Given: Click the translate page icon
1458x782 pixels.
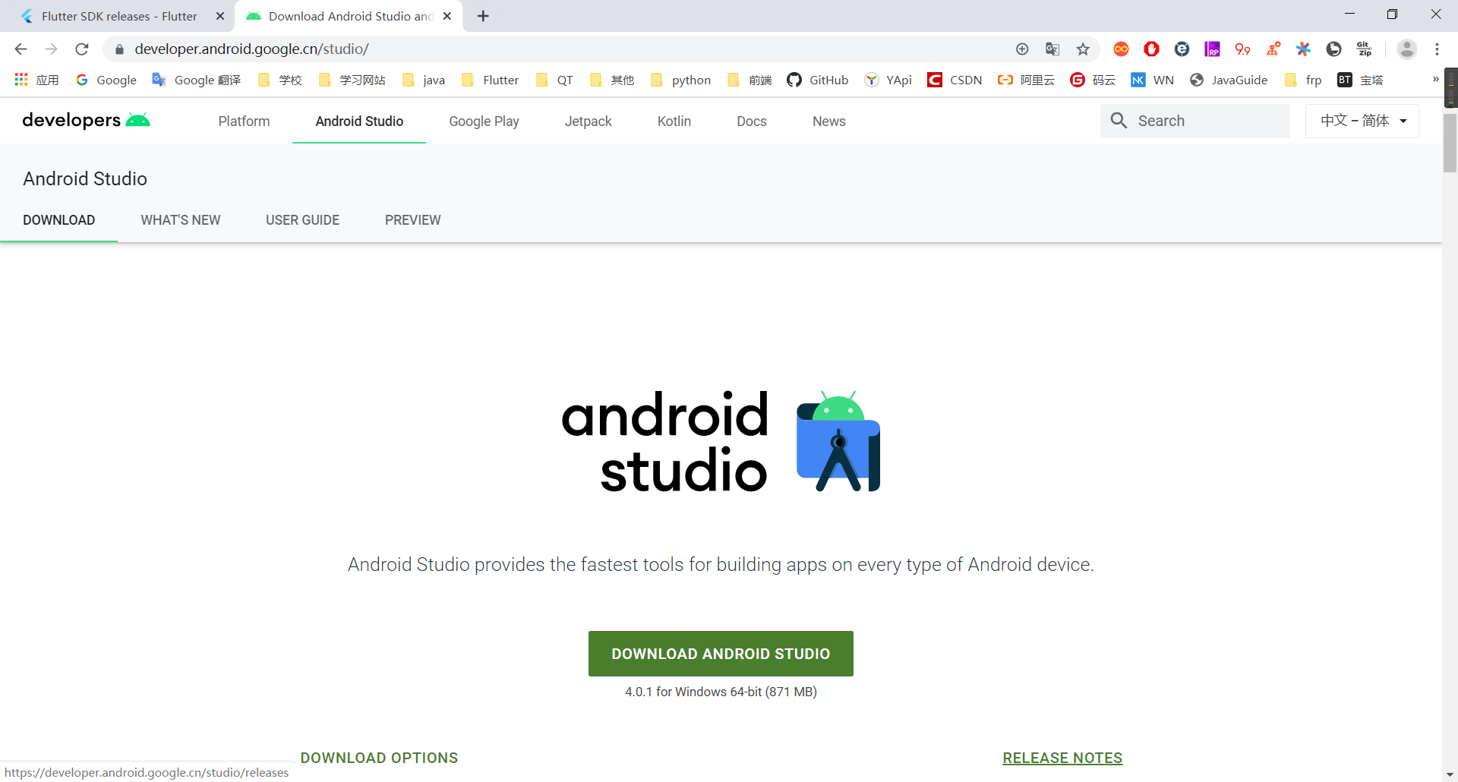Looking at the screenshot, I should click(1052, 49).
